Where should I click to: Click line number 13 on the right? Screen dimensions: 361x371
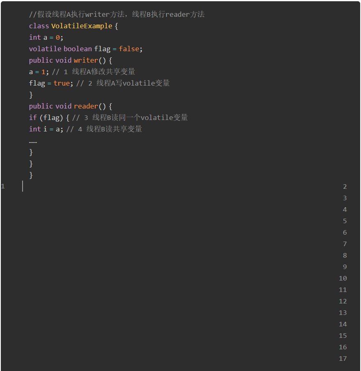coord(343,313)
